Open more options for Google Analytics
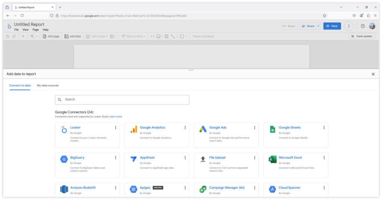Viewport: 382px width, 200px height. 185,127
